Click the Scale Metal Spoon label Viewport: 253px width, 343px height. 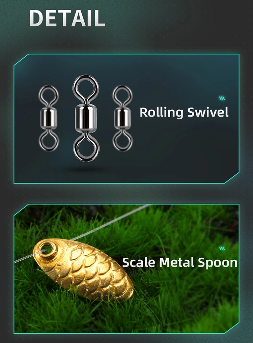click(180, 262)
